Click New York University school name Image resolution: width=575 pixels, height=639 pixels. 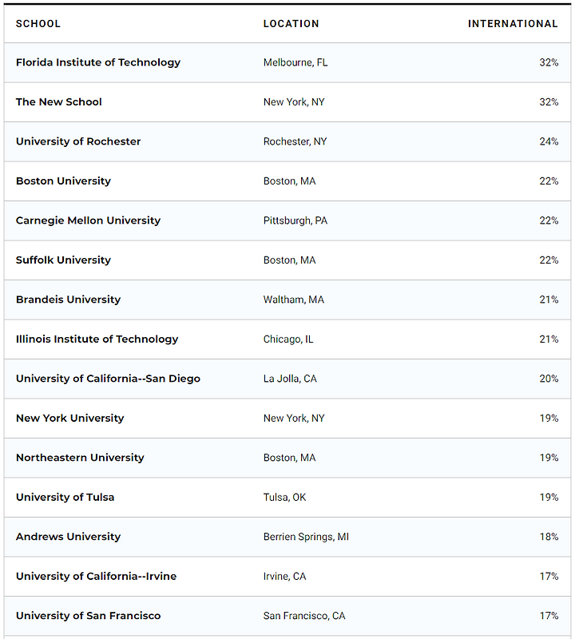(69, 419)
